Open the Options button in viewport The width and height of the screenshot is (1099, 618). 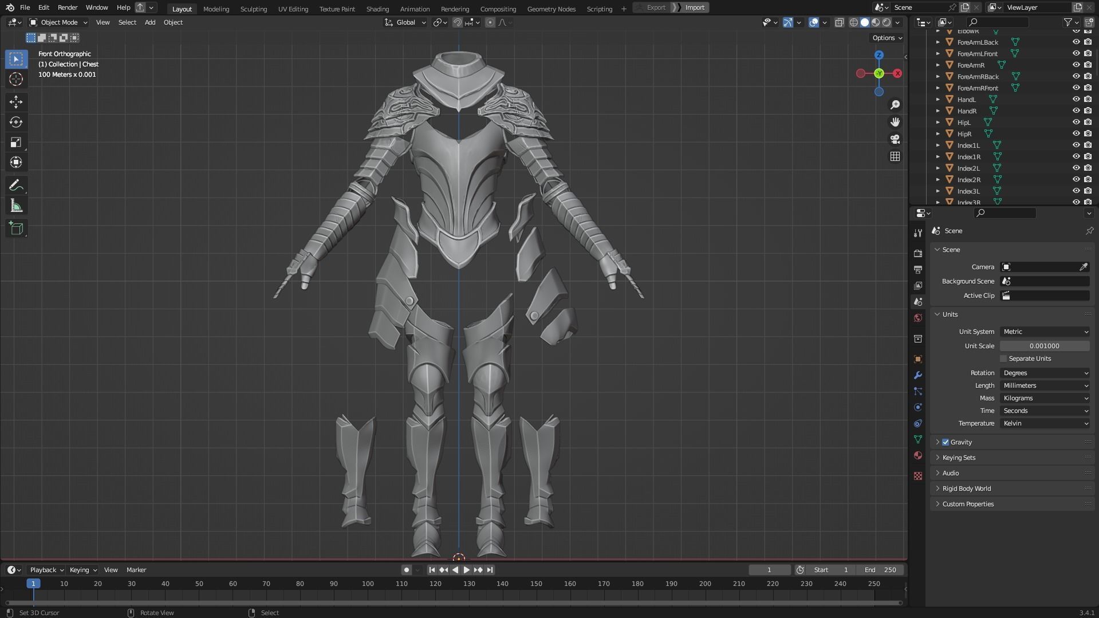[887, 38]
